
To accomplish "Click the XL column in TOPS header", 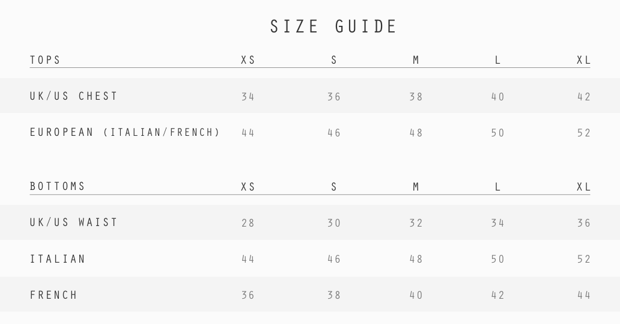I will click(x=583, y=60).
